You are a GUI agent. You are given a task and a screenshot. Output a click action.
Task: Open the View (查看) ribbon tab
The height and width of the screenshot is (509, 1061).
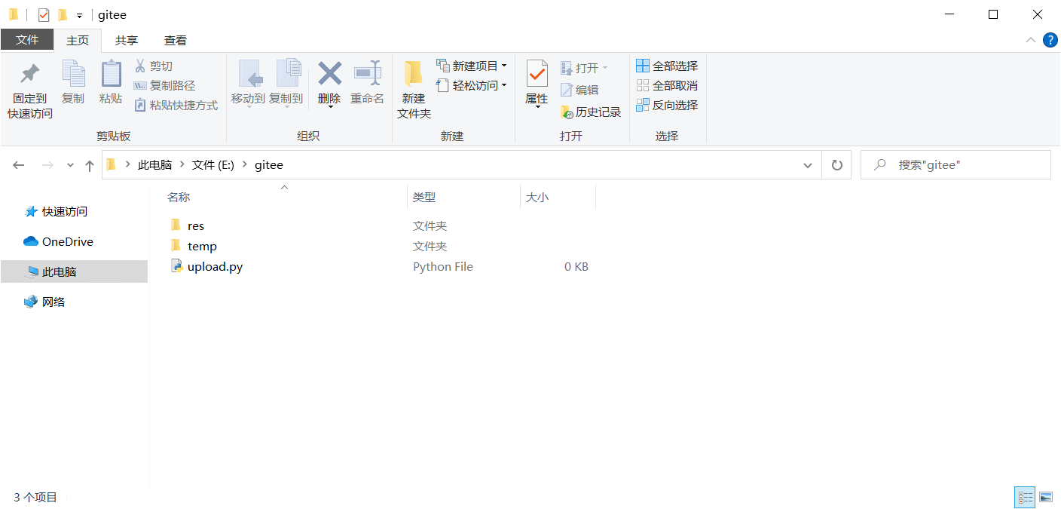point(176,41)
